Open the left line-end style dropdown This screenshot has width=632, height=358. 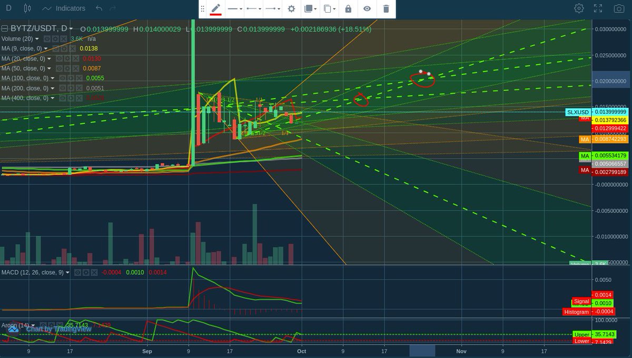point(254,8)
